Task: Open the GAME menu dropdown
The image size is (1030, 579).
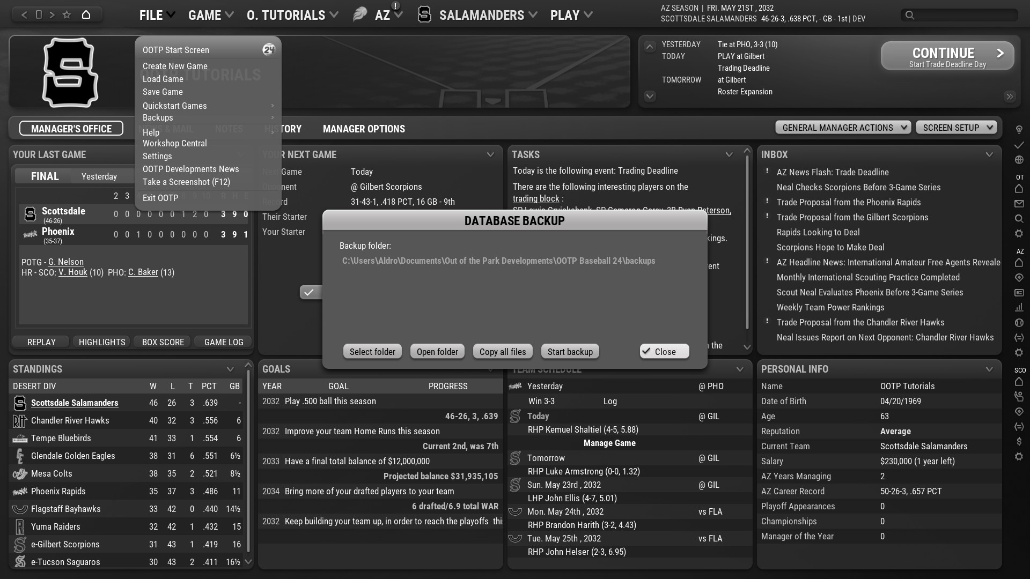Action: coord(211,15)
